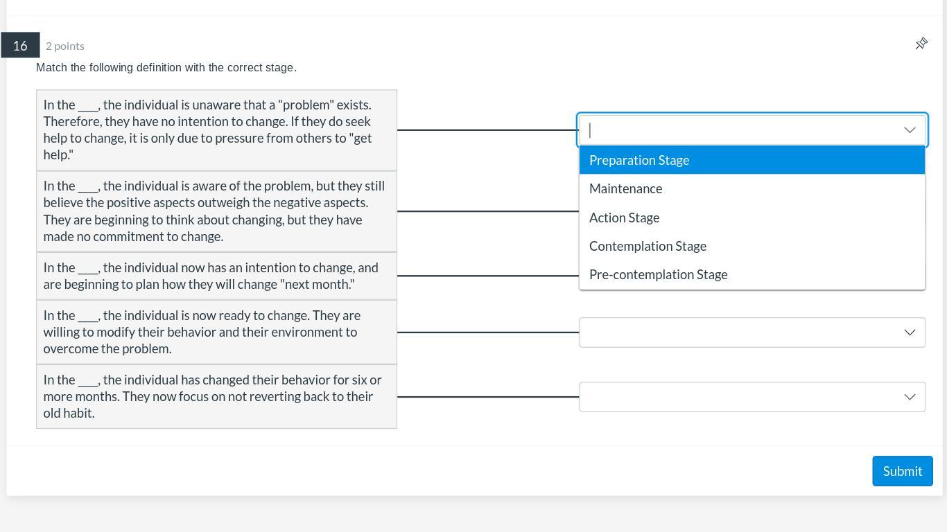The height and width of the screenshot is (532, 947).
Task: Click the 'now ready to change' definition box
Action: 216,332
